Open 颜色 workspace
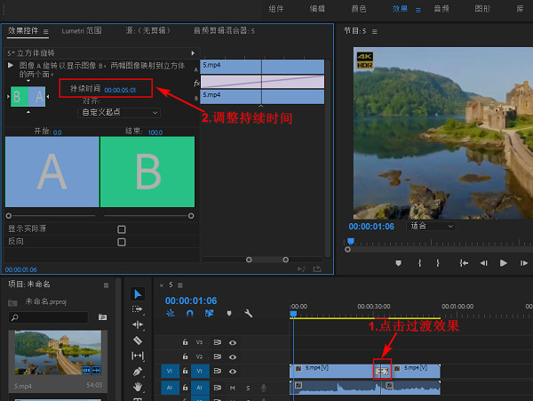 359,9
